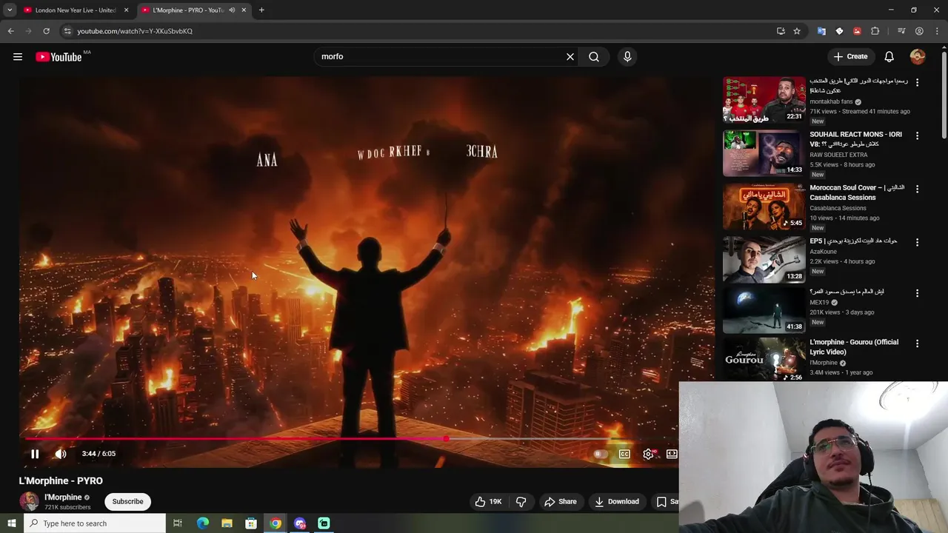Start voice search with the microphone

pos(627,57)
